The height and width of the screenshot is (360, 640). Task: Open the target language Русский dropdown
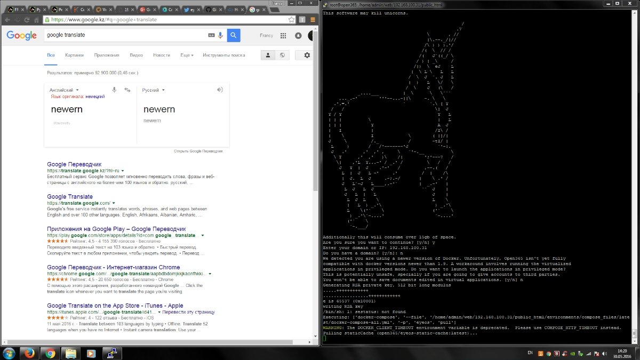pyautogui.click(x=154, y=90)
